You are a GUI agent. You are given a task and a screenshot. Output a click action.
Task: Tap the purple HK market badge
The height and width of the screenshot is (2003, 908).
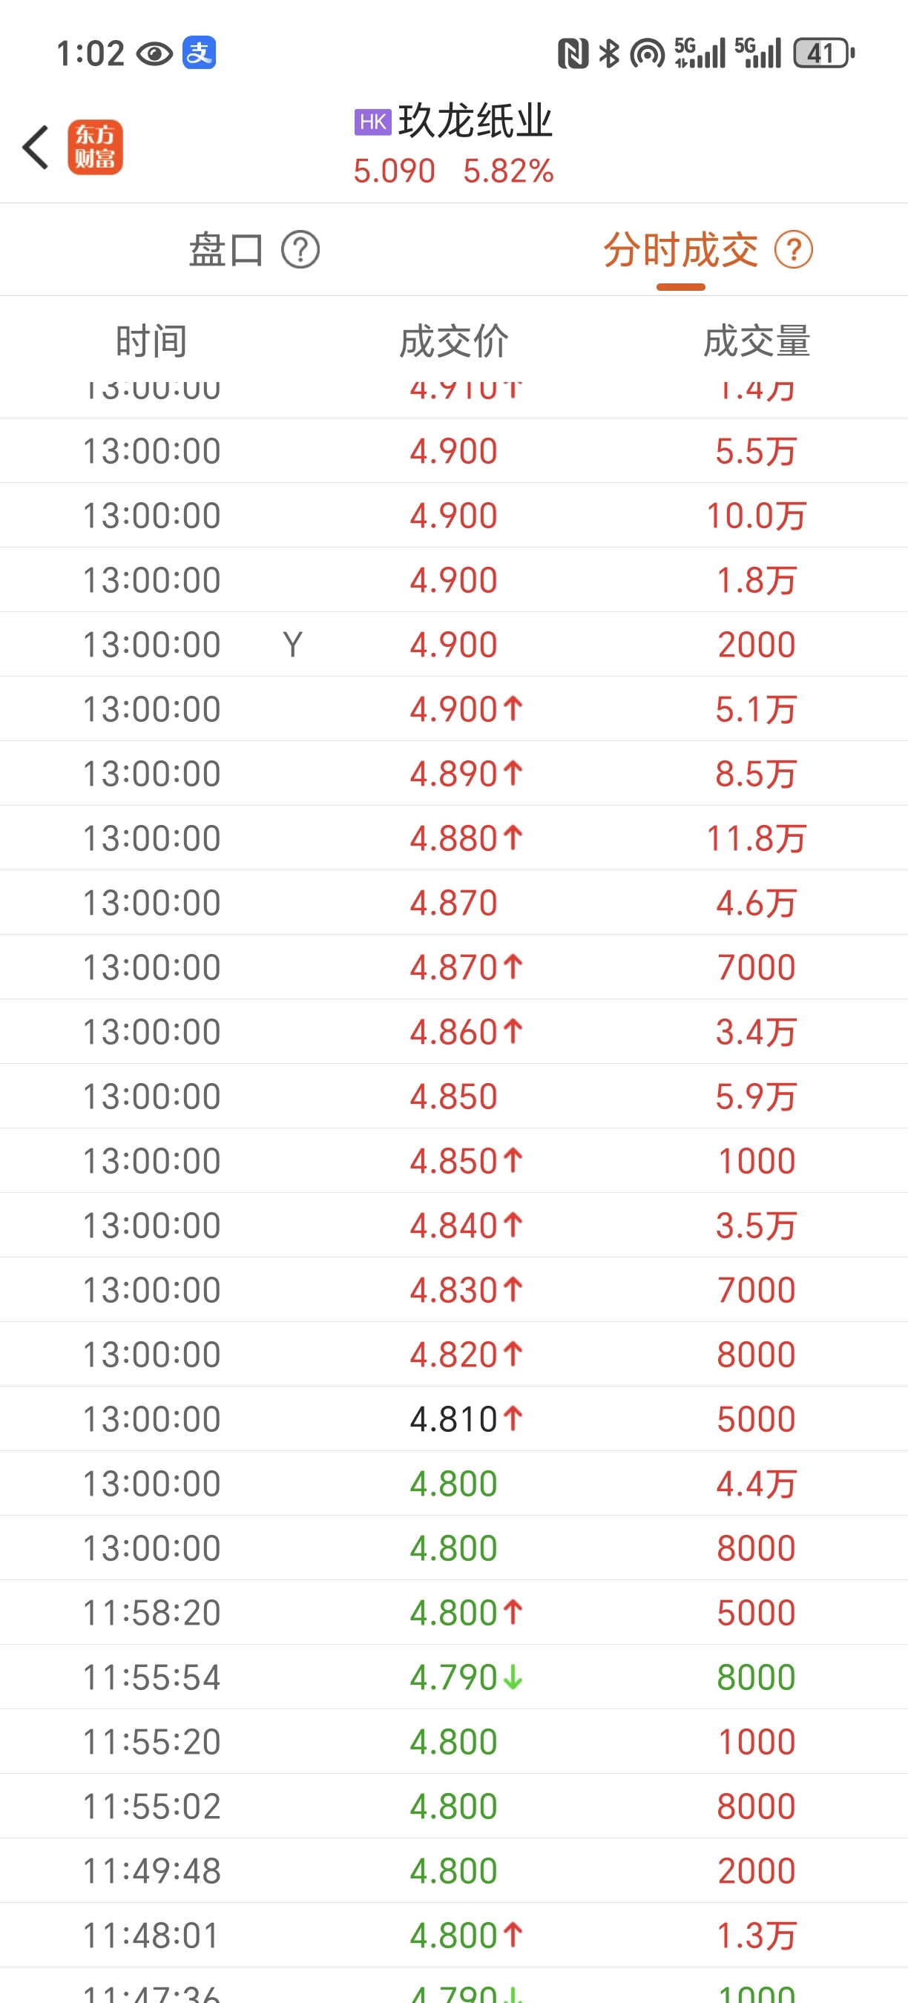click(372, 122)
